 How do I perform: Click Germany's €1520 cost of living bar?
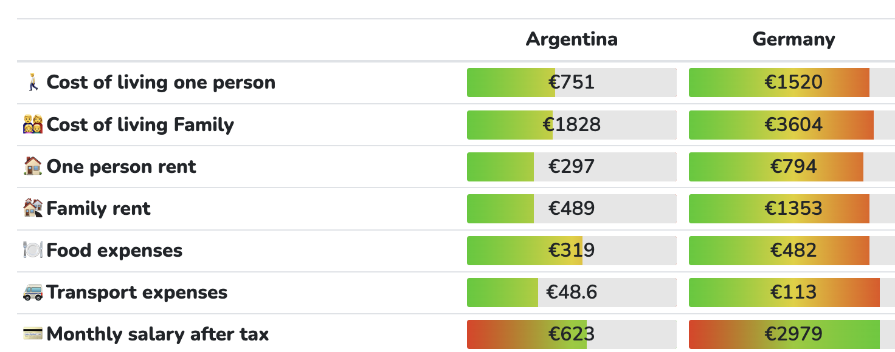point(792,83)
